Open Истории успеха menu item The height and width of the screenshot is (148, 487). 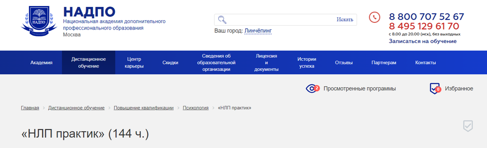tap(306, 63)
